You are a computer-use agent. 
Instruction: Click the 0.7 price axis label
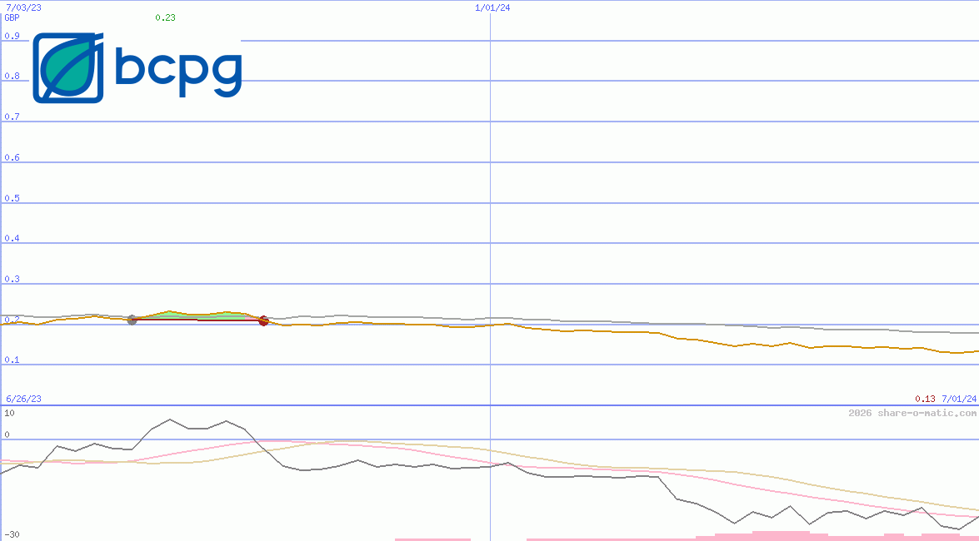12,117
